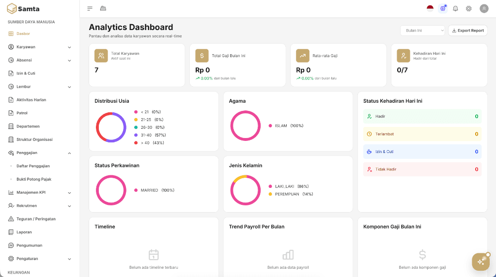Click the Status Perkawinan donut chart
This screenshot has height=277, width=496.
pyautogui.click(x=111, y=190)
